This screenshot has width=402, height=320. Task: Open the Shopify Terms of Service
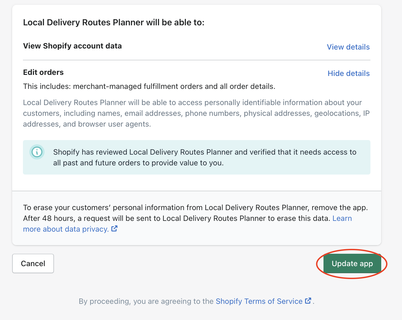259,301
